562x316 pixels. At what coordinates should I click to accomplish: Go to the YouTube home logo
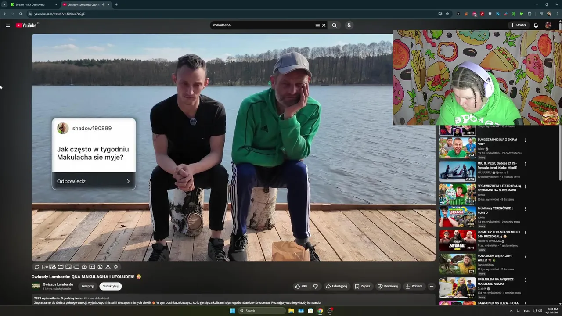[x=26, y=25]
